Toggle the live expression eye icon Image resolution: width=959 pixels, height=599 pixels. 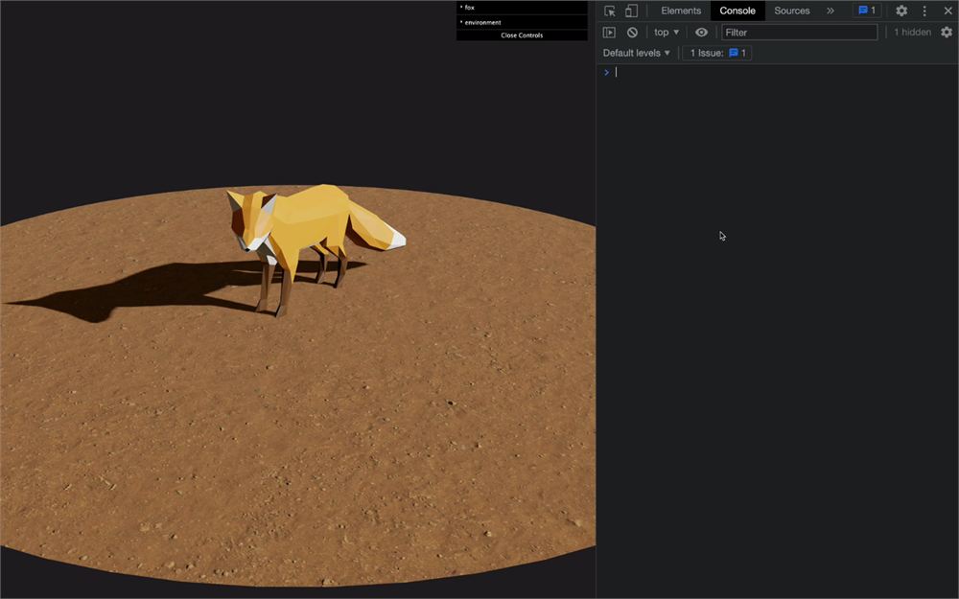point(702,33)
